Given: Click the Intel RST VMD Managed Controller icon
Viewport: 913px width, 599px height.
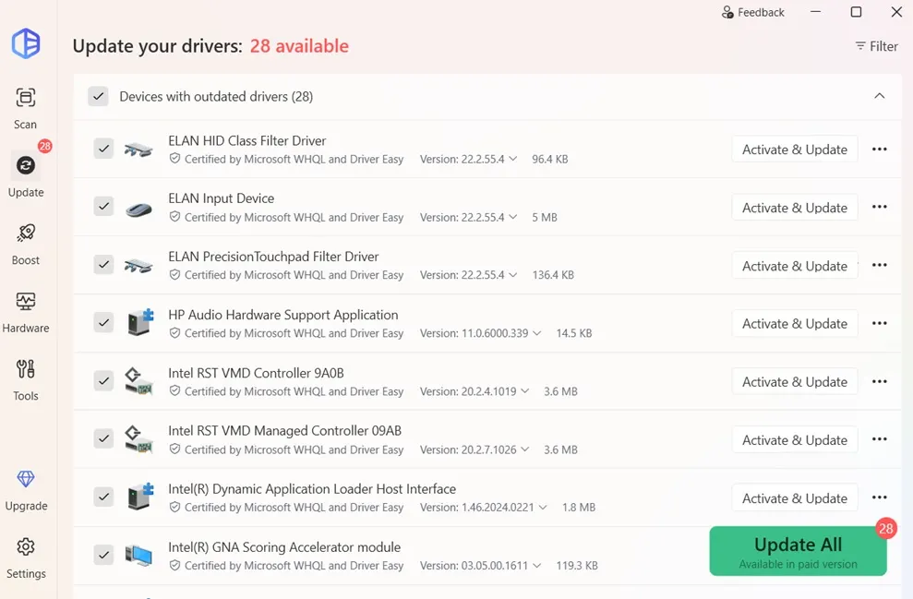Looking at the screenshot, I should click(x=138, y=439).
